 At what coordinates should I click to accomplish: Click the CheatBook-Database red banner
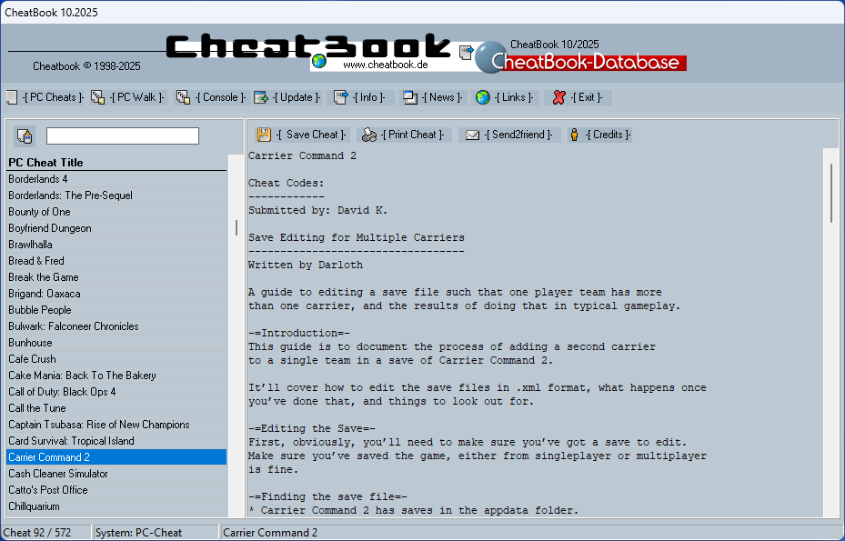coord(587,62)
